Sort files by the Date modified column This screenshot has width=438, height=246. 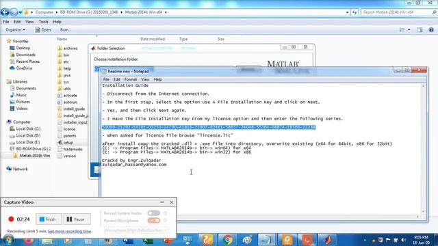click(153, 39)
